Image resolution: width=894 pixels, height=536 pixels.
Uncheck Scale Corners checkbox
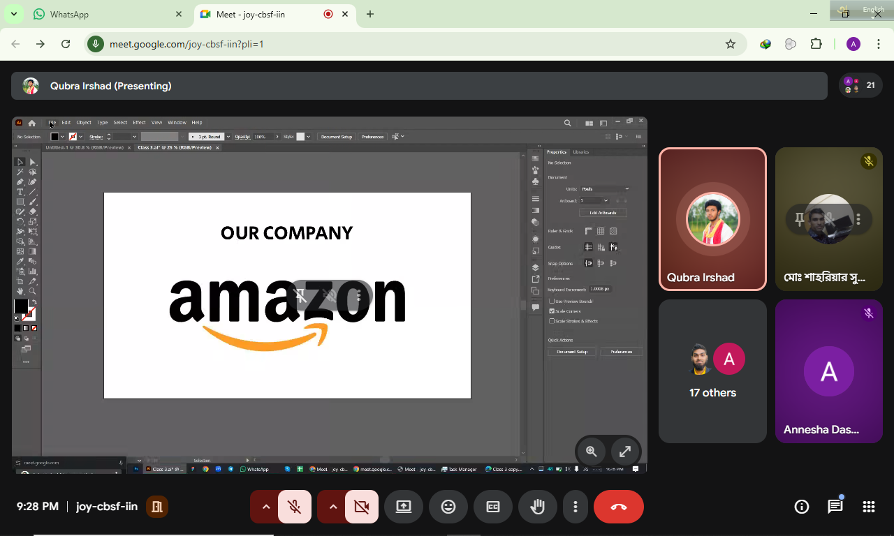(552, 311)
